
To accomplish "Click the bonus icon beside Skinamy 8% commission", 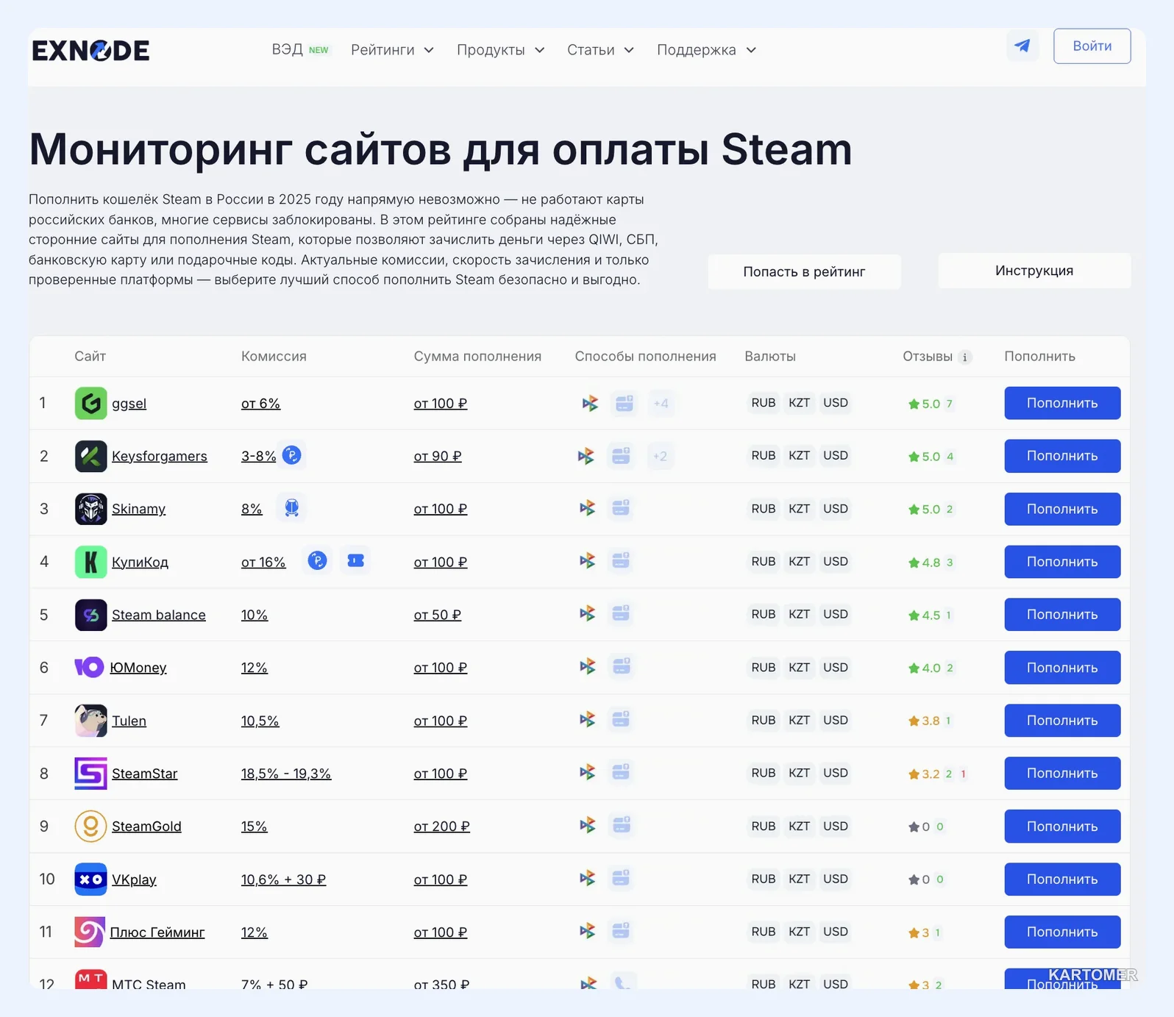I will pos(292,508).
